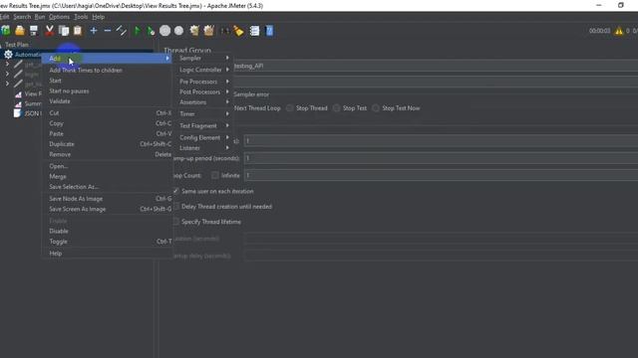Choose Save Node As Image entry
This screenshot has height=358, width=638.
(x=107, y=199)
